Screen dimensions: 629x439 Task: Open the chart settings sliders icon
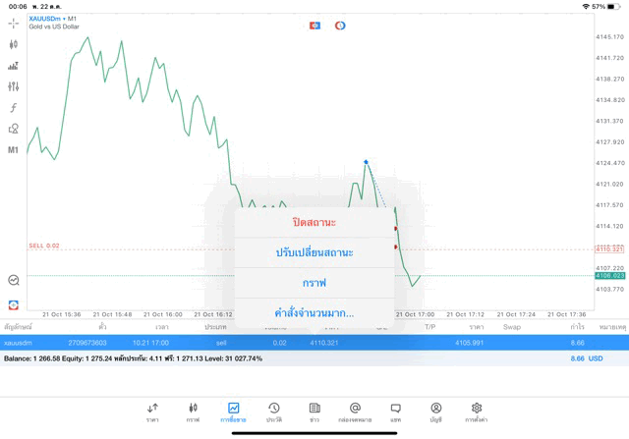[13, 86]
